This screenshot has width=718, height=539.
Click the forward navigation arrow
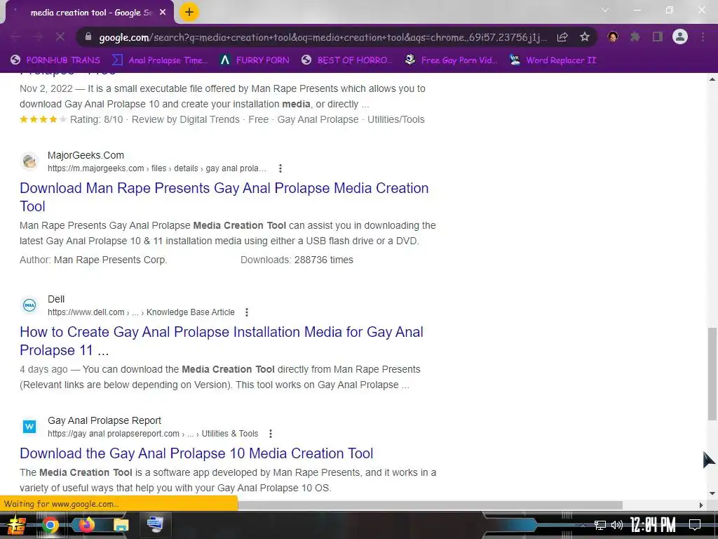click(x=38, y=36)
